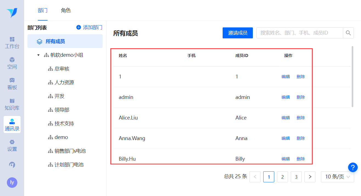Click the user avatar "ly"
Image resolution: width=361 pixels, height=196 pixels.
coord(12,183)
